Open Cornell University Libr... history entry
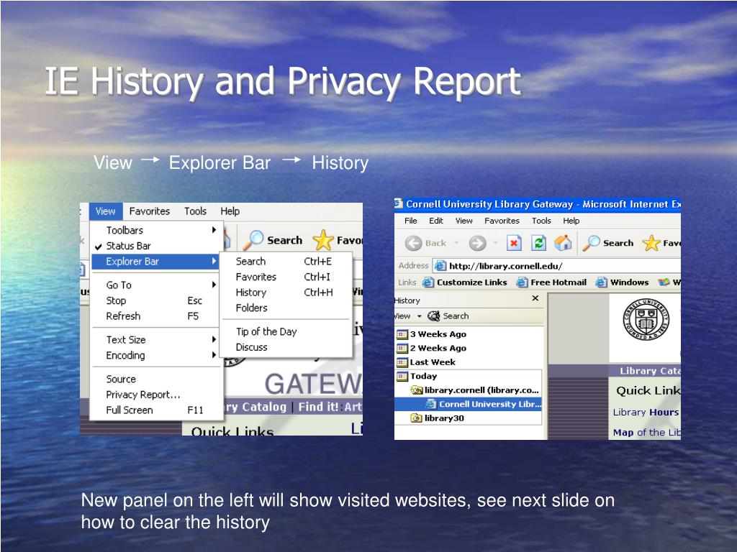 483,404
